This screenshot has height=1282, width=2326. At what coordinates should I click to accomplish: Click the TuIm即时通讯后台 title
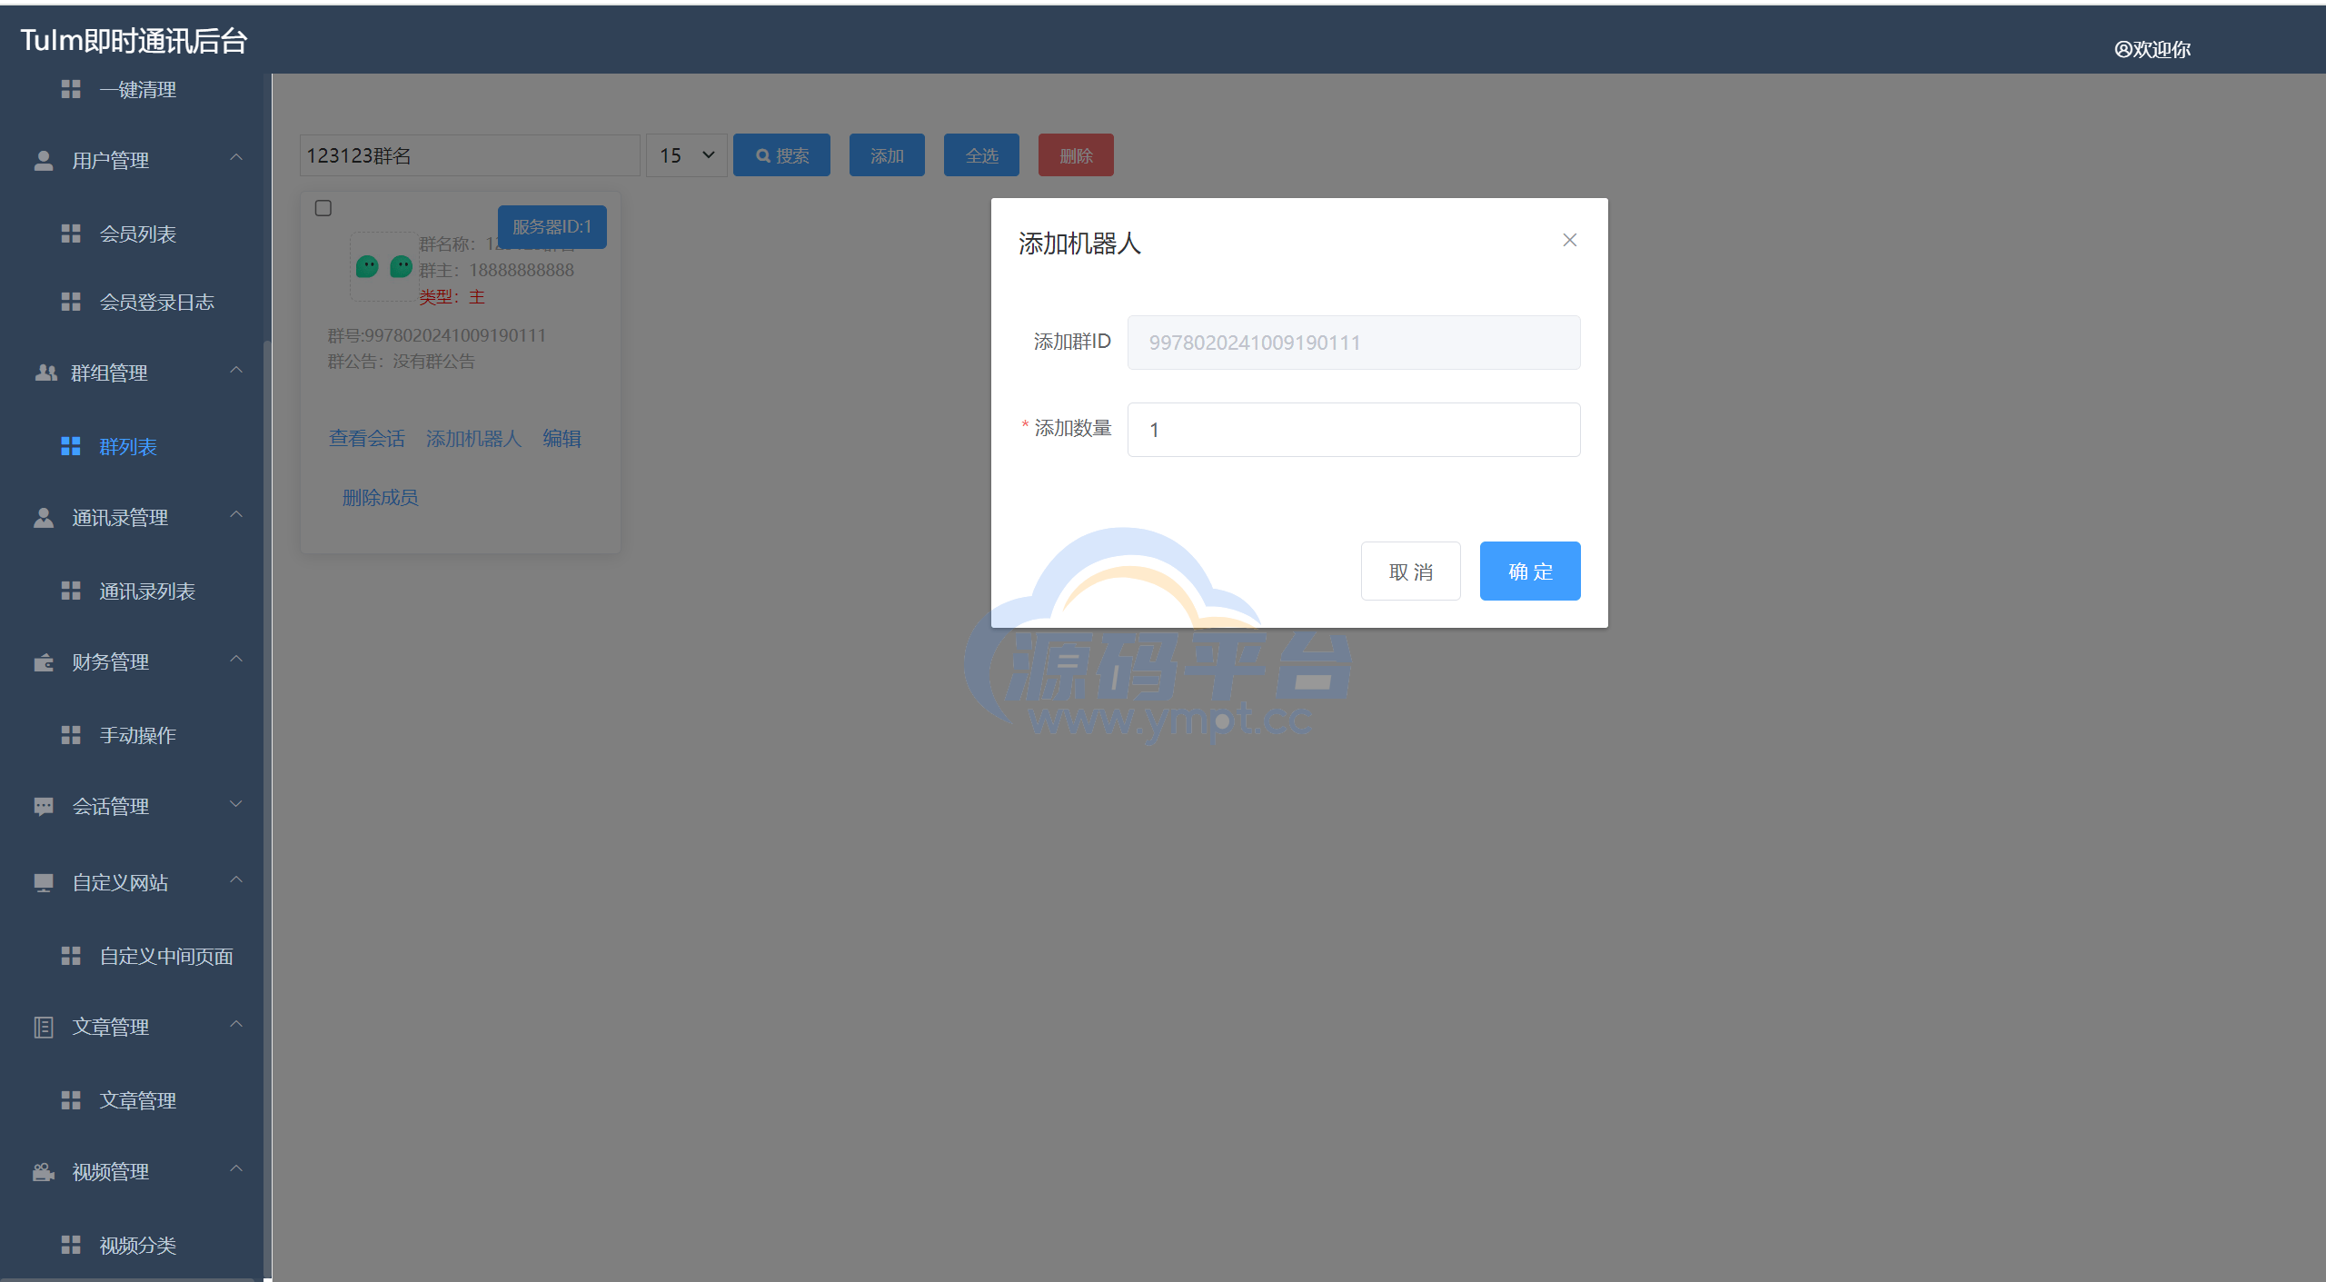pos(134,40)
